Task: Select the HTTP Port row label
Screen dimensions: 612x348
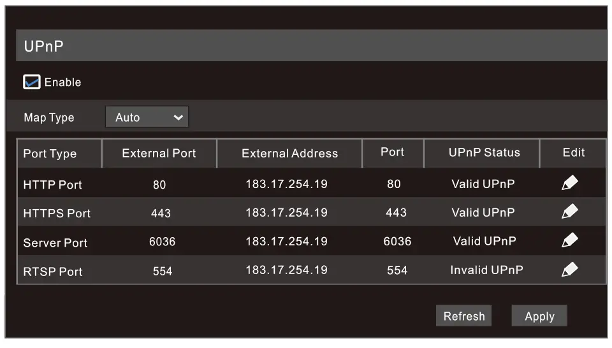Action: [x=52, y=185]
